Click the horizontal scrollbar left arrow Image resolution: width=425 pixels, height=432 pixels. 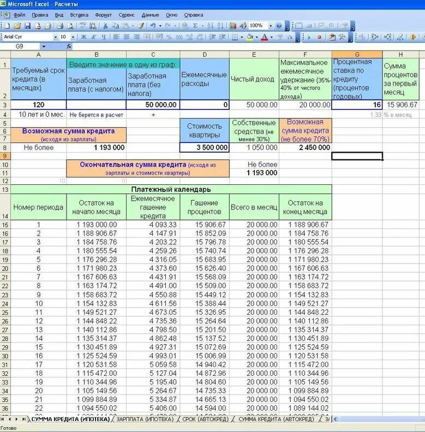[336, 419]
